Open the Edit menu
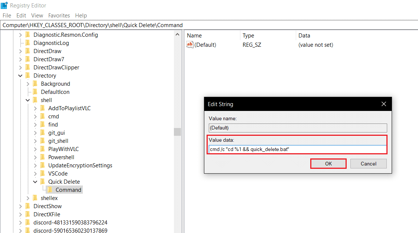Image resolution: width=418 pixels, height=233 pixels. click(x=21, y=16)
